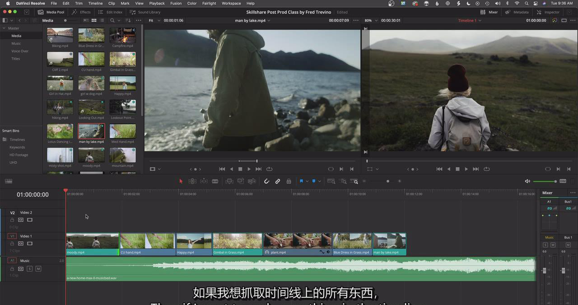Screen dimensions: 578x305
Task: Stop playback in the timeline viewer
Action: [457, 169]
